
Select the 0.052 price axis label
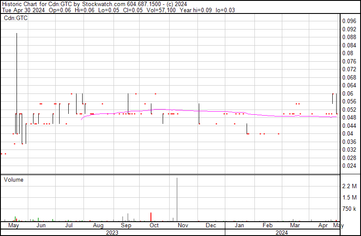coord(349,110)
